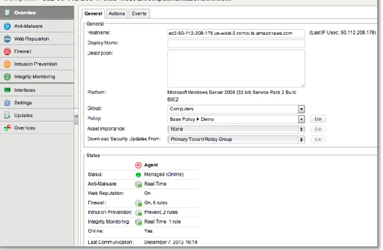Open the Policy dropdown arrow

pyautogui.click(x=301, y=119)
